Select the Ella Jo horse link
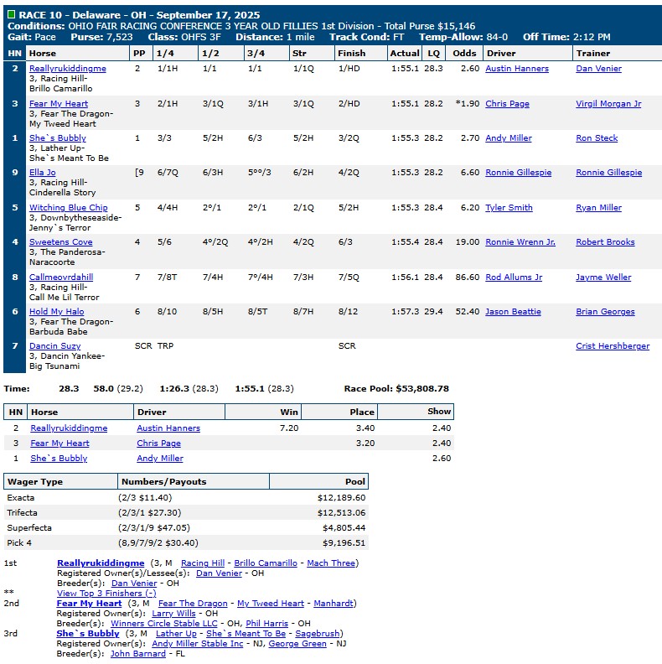The height and width of the screenshot is (664, 662). click(42, 173)
